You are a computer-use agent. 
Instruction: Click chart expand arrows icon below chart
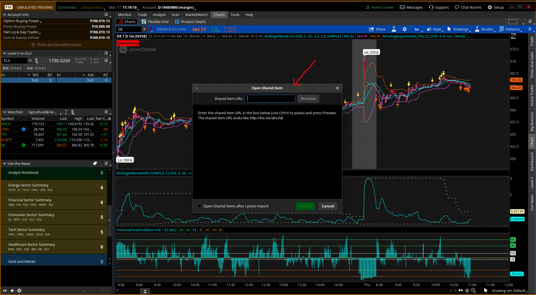[461, 291]
